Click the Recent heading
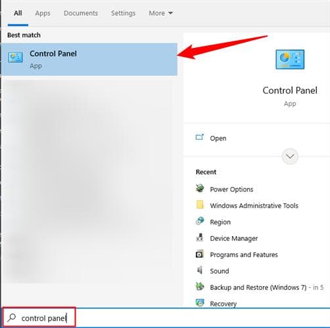 (206, 172)
